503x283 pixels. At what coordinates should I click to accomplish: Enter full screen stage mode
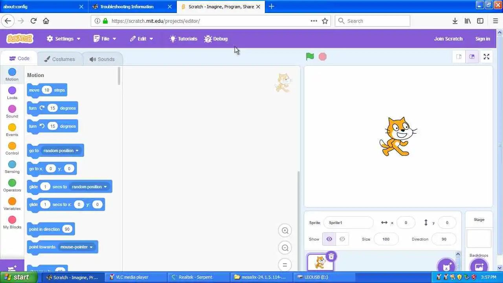click(x=486, y=57)
